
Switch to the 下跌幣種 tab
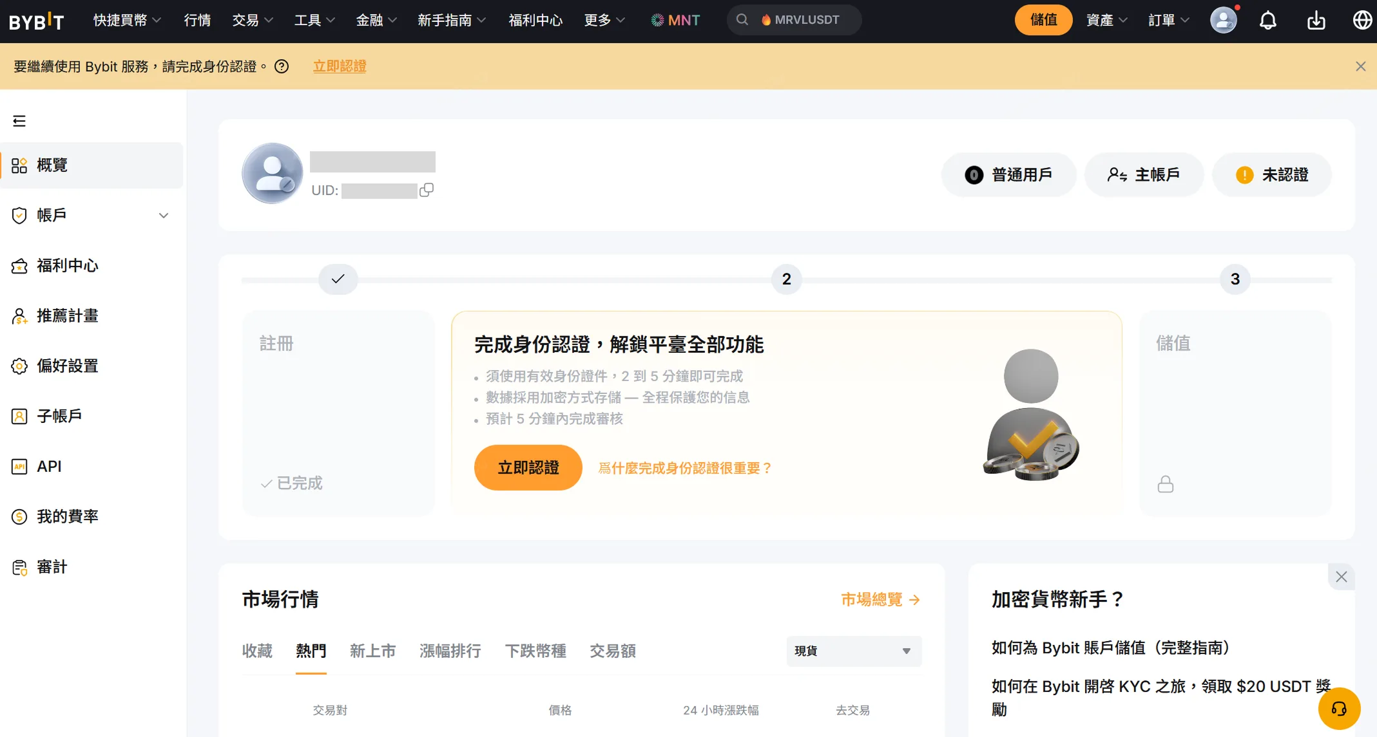click(x=535, y=651)
